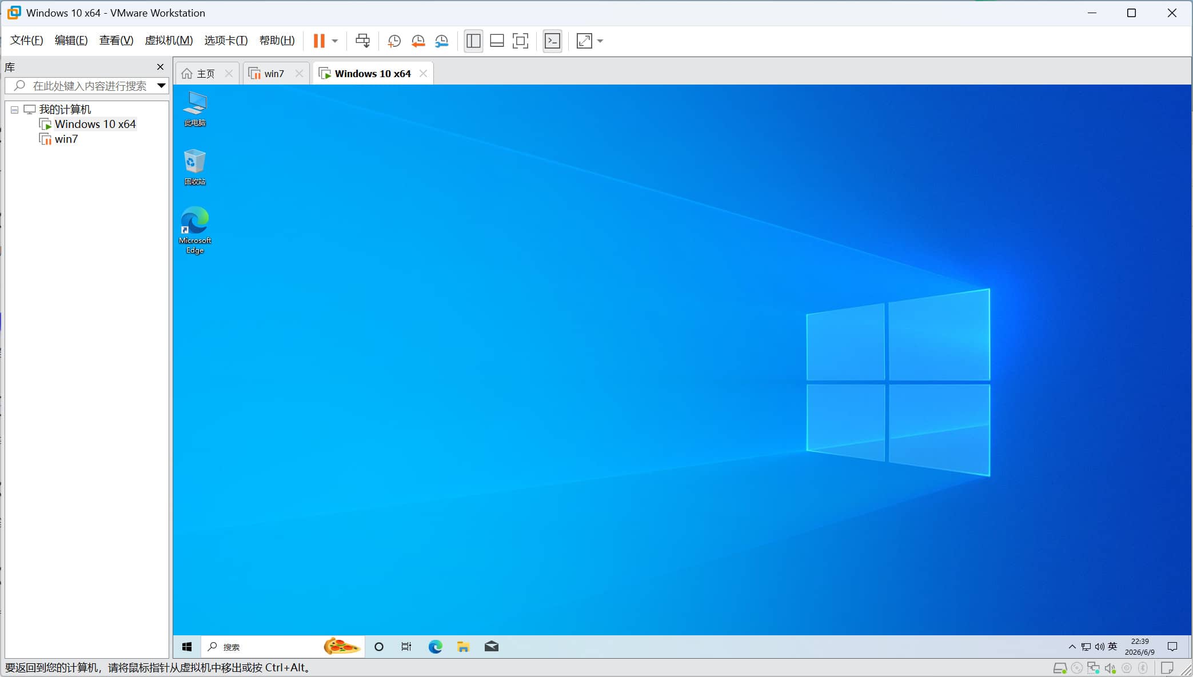Open Task View on the guest taskbar
Viewport: 1193px width, 677px height.
pos(406,647)
